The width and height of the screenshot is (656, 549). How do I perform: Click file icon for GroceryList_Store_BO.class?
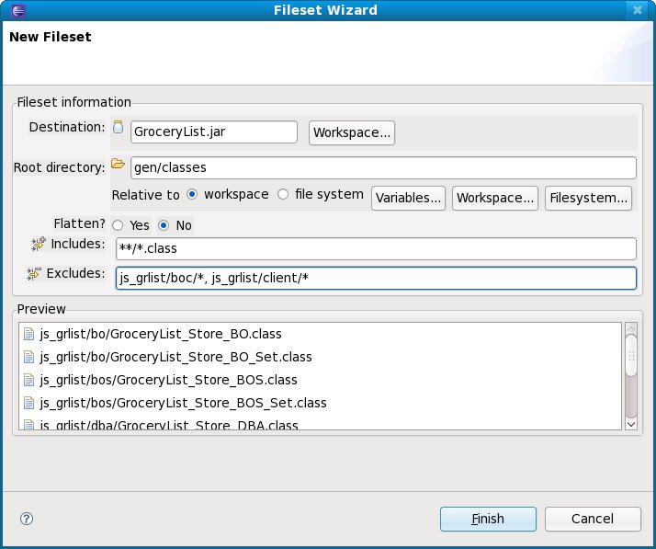pos(28,333)
